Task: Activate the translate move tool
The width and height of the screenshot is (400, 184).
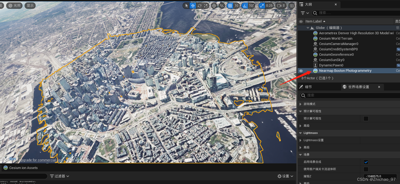Action: coord(193,6)
